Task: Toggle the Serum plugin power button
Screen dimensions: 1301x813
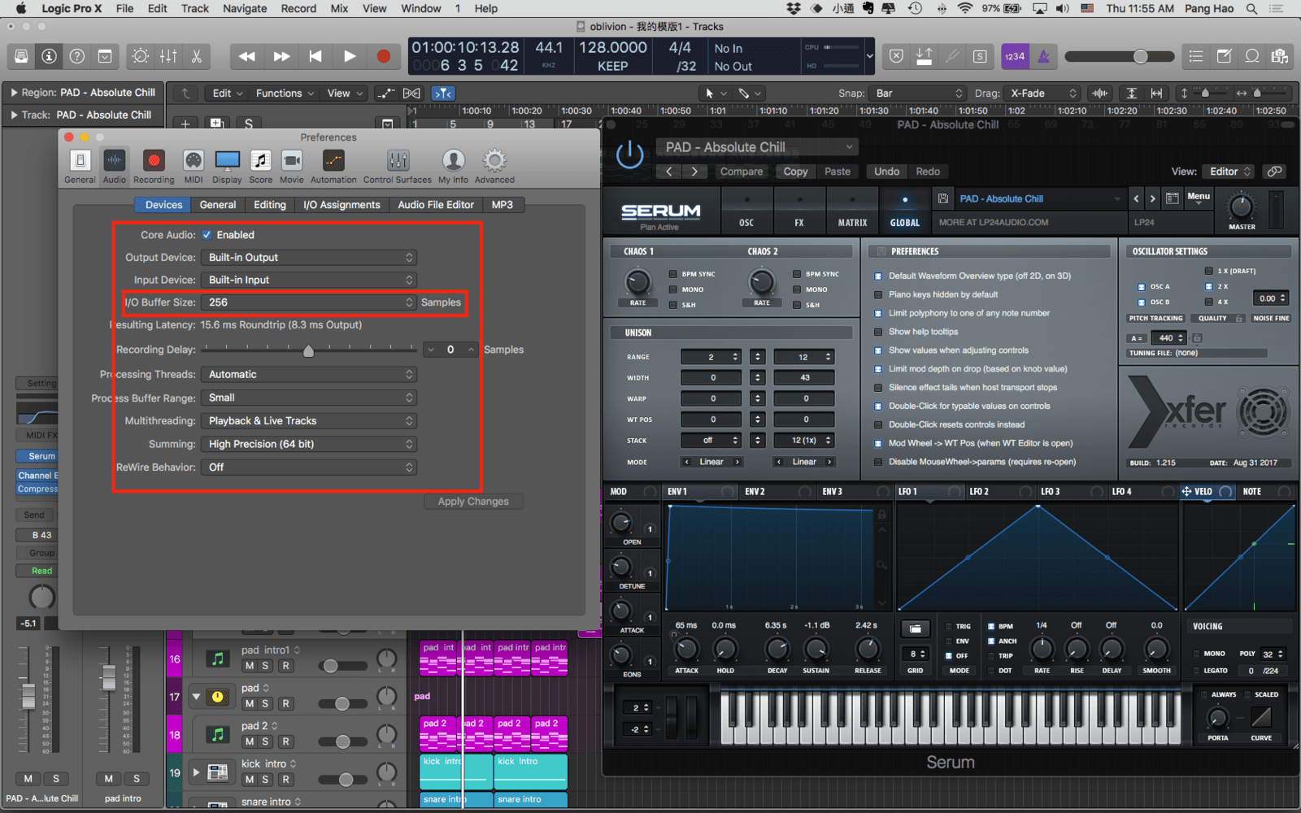Action: click(629, 154)
